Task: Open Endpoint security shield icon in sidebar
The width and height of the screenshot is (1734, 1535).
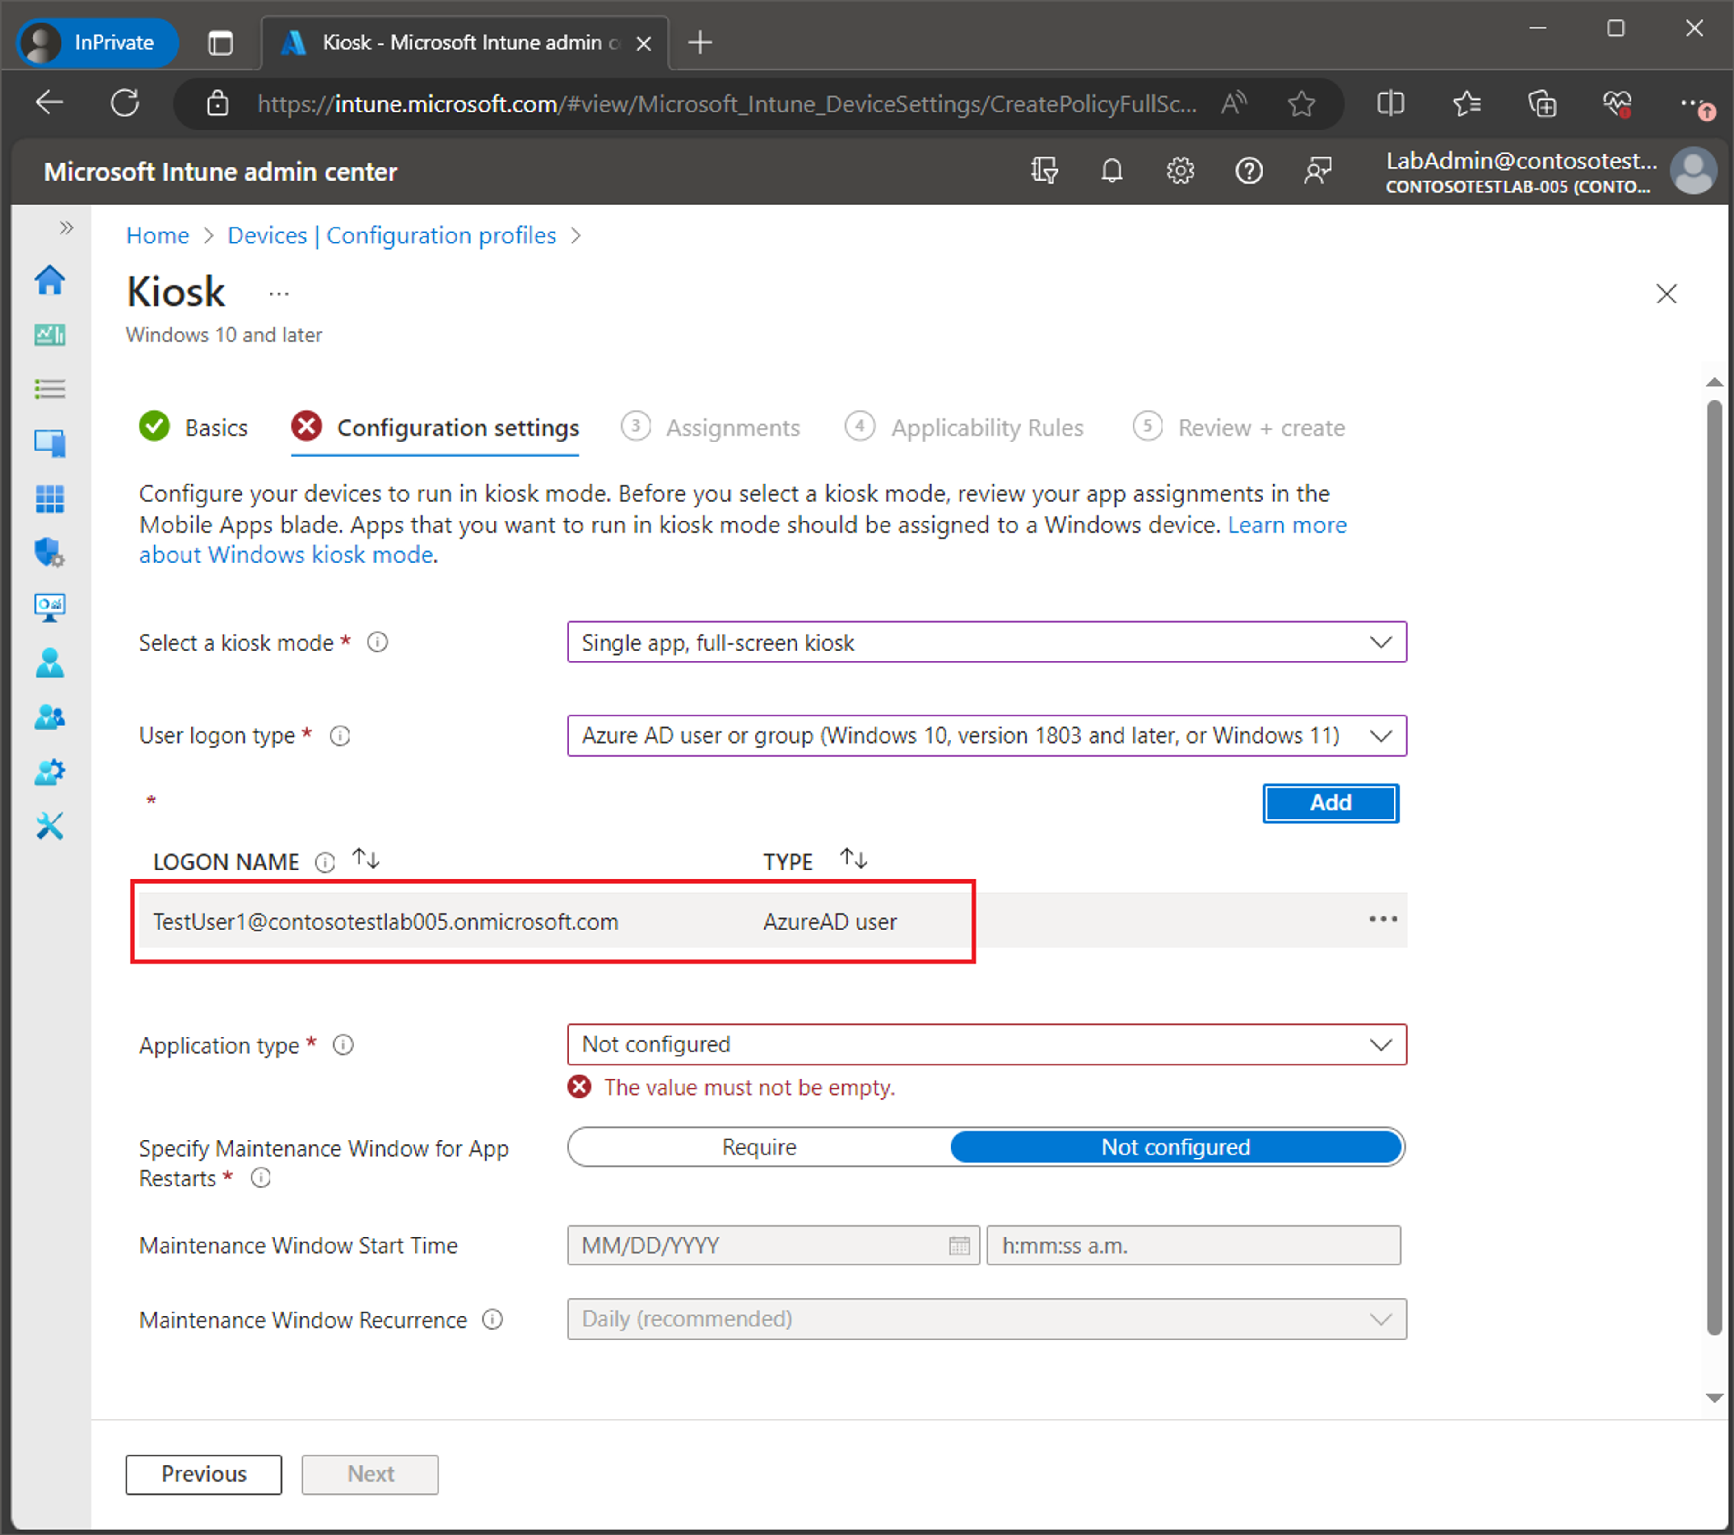Action: 50,553
